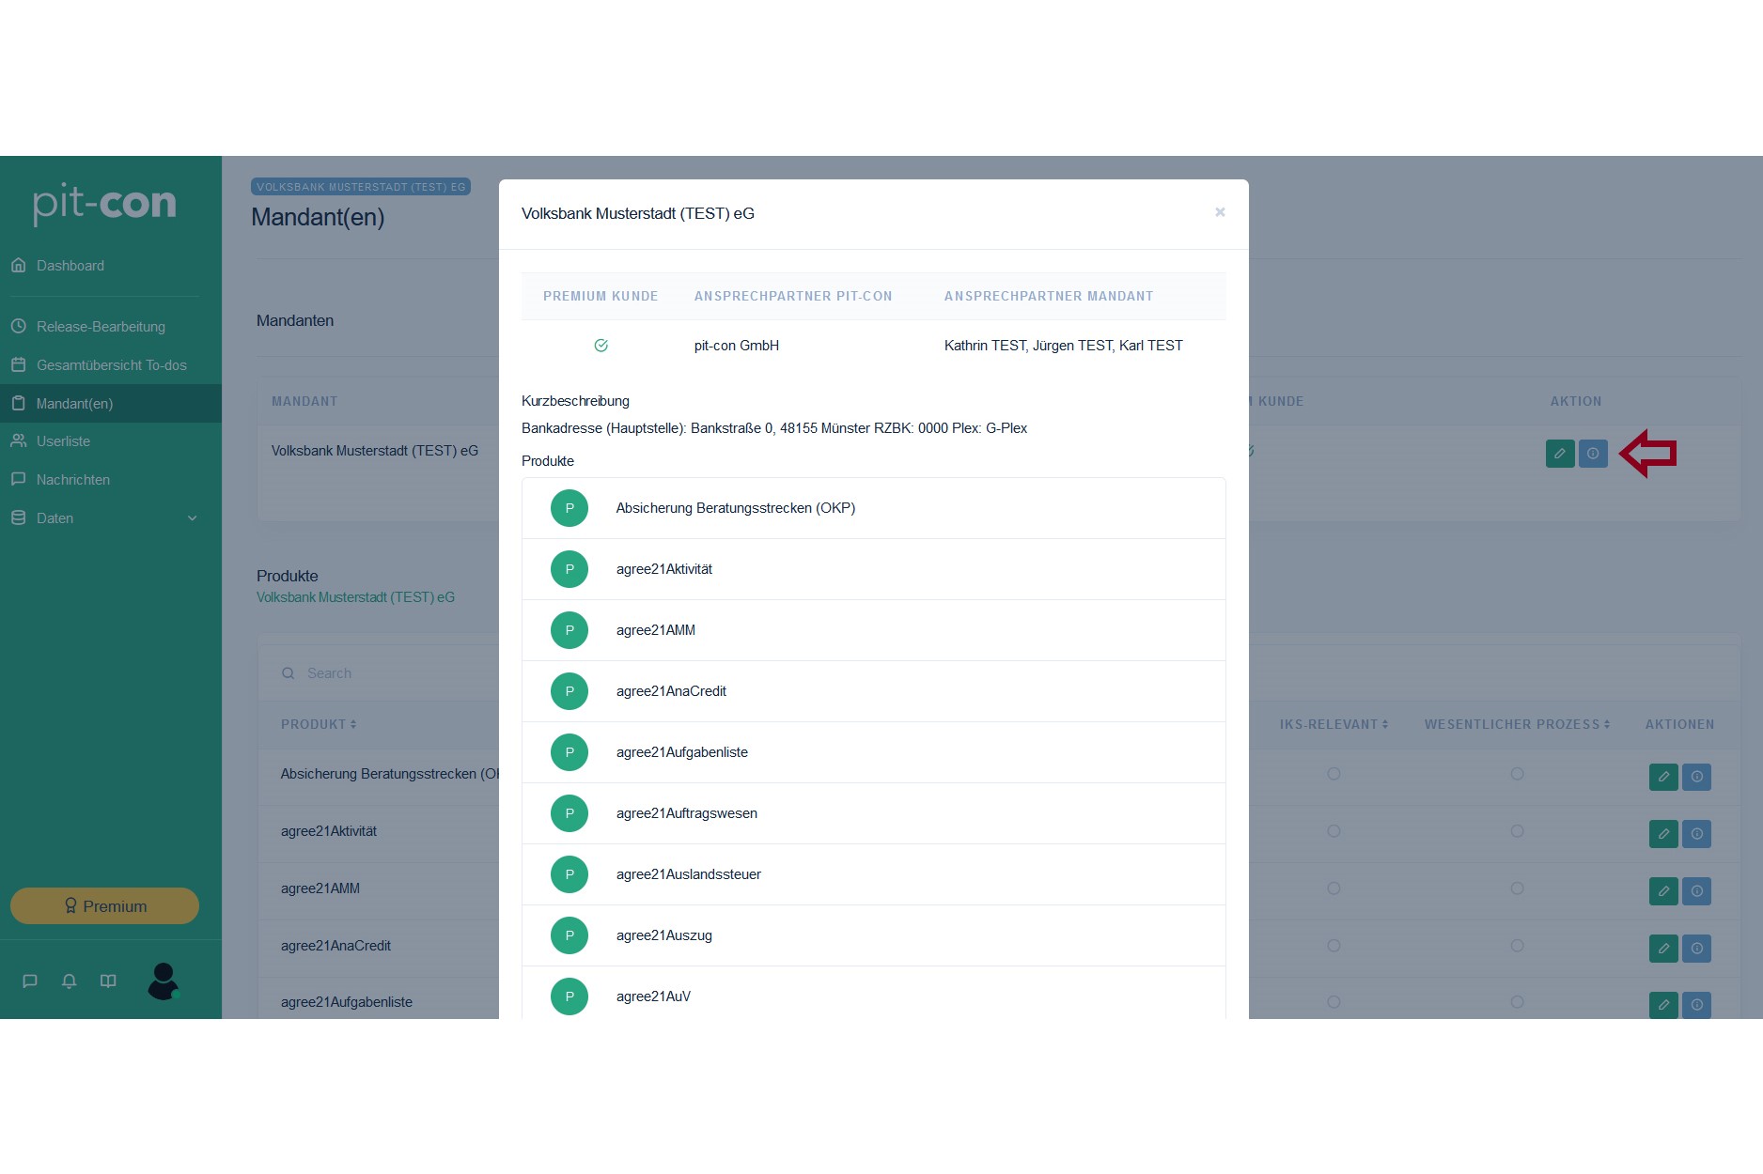Image resolution: width=1763 pixels, height=1174 pixels.
Task: Click P badge for Absicherung Beratungsstrecken (OKP)
Action: coord(569,508)
